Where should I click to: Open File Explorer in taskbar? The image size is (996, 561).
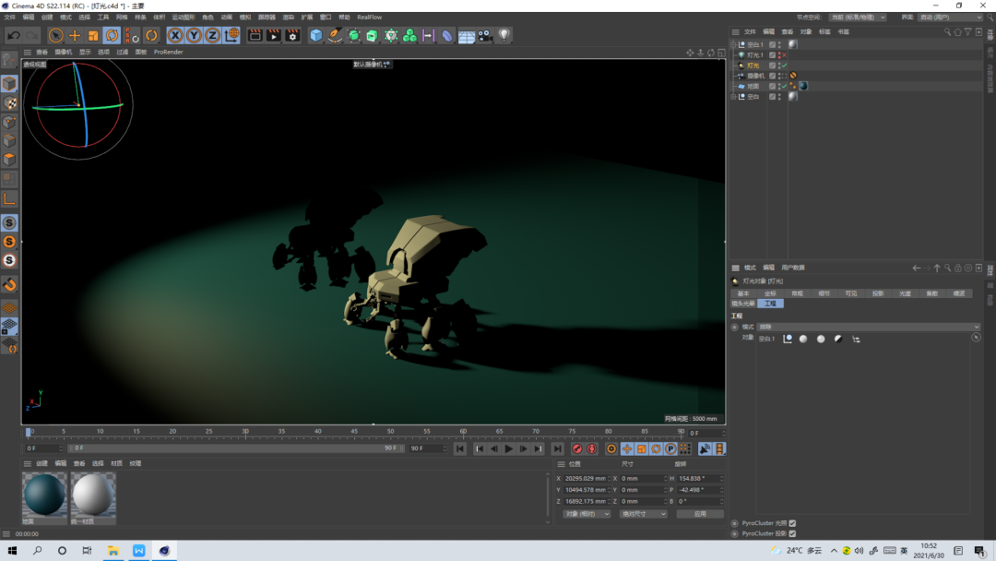pos(113,551)
